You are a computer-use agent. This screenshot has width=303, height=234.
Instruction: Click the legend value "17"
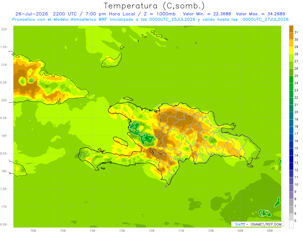point(296,134)
